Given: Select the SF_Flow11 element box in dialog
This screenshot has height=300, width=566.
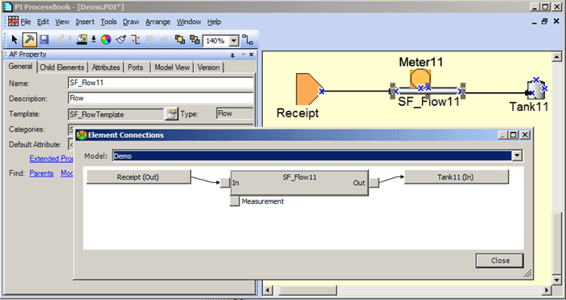Looking at the screenshot, I should point(300,183).
